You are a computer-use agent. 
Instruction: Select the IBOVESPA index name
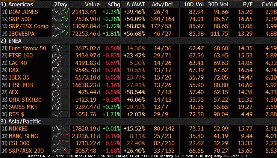click(22, 34)
